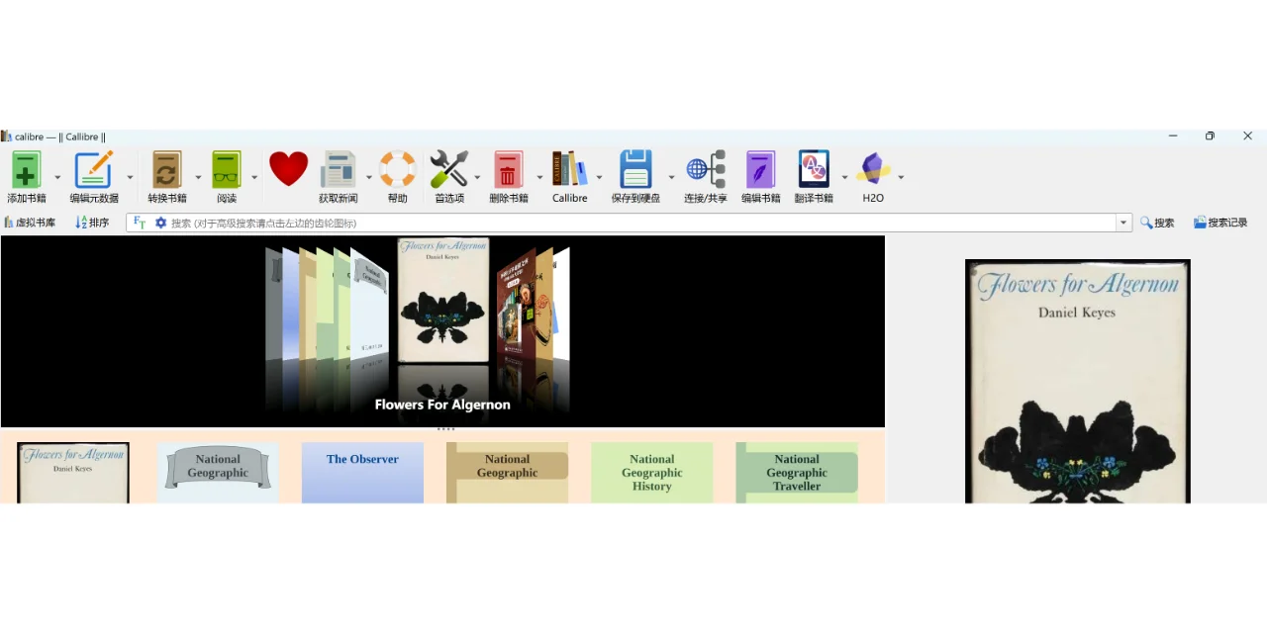Click the 删除书籍 trash icon

tap(508, 170)
